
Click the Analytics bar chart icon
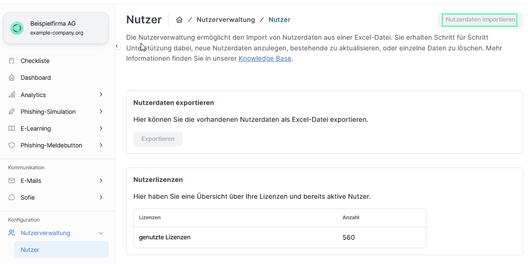click(x=12, y=95)
